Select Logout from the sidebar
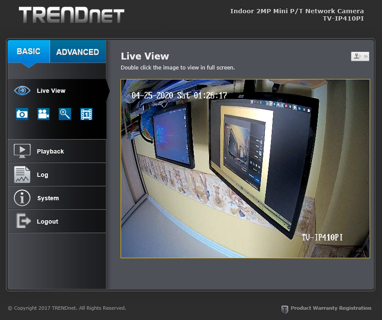This screenshot has height=320, width=382. click(57, 221)
